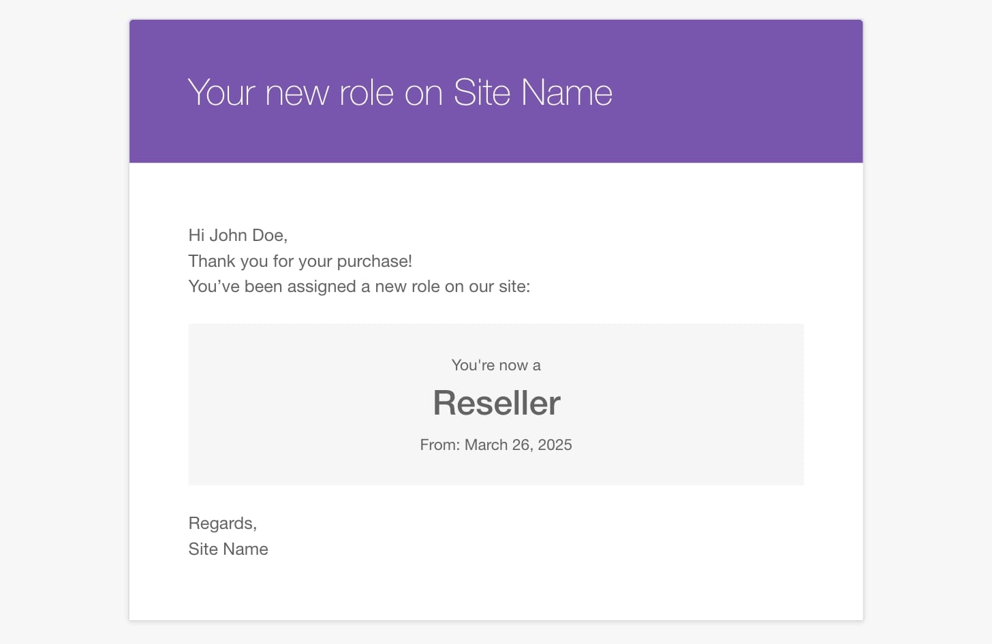Click the "You've been assigned a new role" sentence

coord(359,287)
